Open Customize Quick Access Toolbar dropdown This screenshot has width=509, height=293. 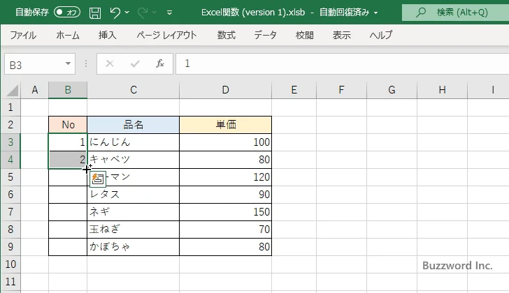click(170, 12)
